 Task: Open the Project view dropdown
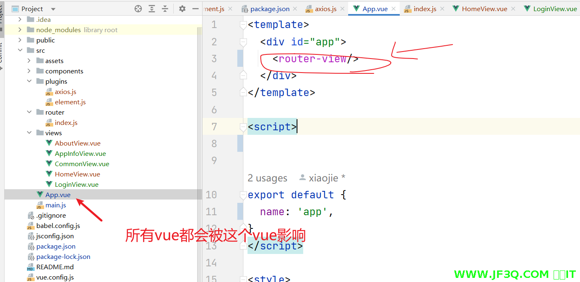point(53,9)
